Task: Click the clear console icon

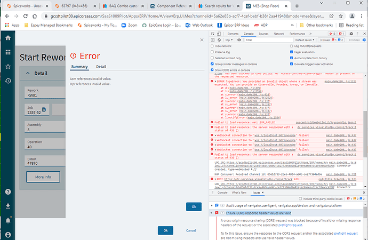Action: [x=219, y=40]
